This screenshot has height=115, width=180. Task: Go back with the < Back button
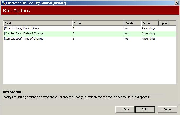coord(125,109)
